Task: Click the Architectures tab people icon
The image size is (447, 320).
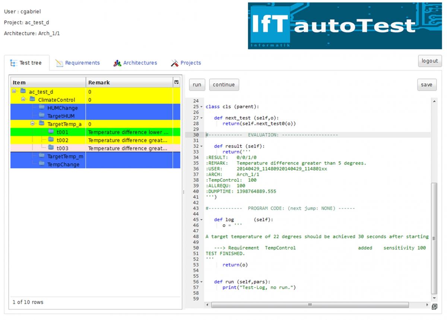Action: pos(117,63)
